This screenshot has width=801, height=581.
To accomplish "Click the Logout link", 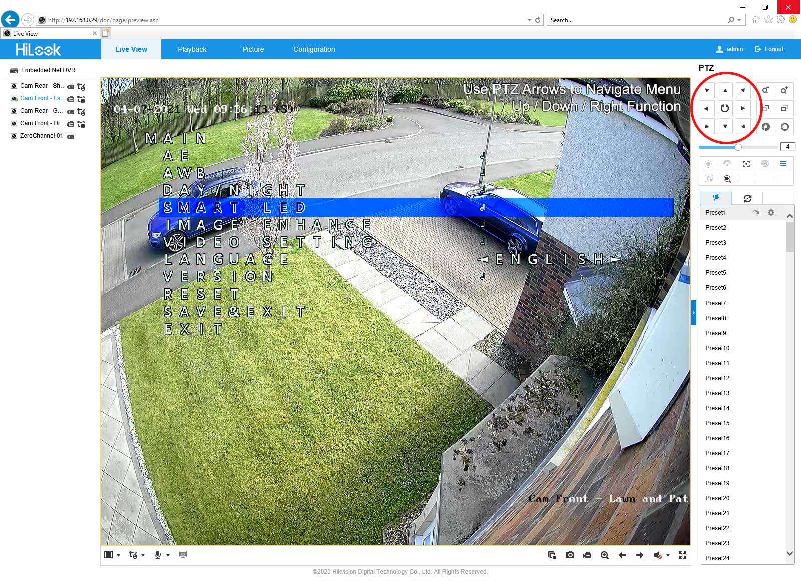I will pyautogui.click(x=769, y=49).
